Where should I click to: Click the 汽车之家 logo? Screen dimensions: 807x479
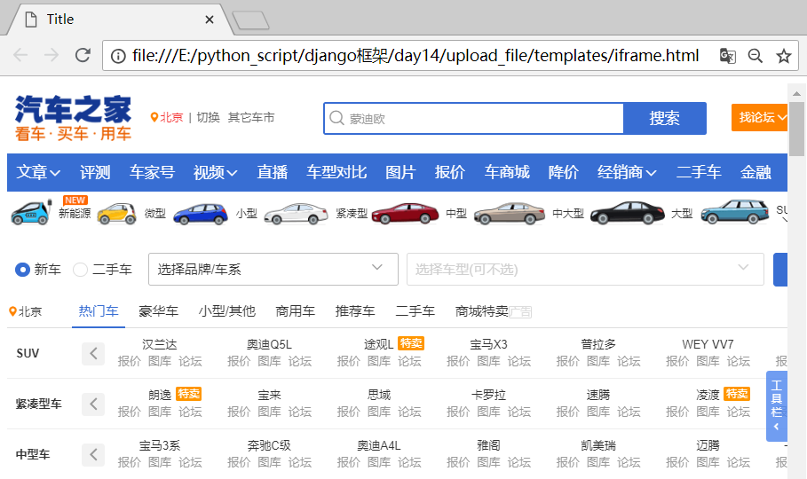point(73,117)
